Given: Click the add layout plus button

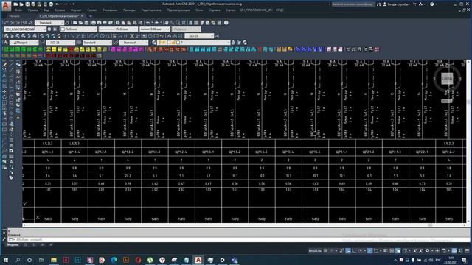Looking at the screenshot, I should [51, 244].
